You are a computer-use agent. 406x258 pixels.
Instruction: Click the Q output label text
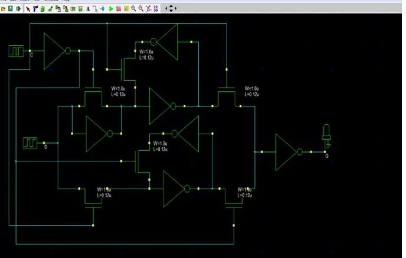(x=327, y=156)
